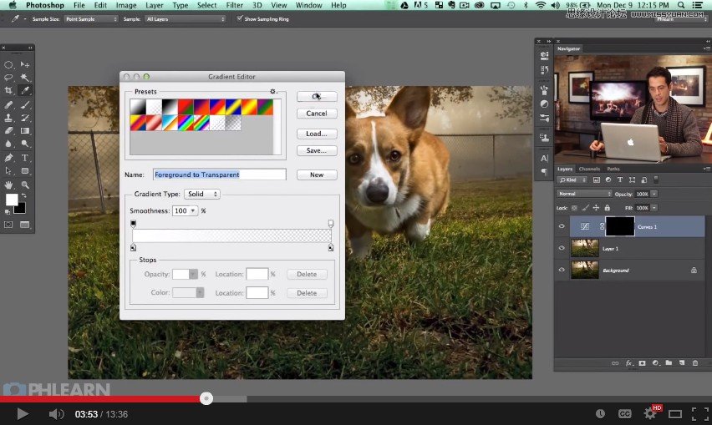Open Smoothness value dropdown arrow
712x425 pixels.
[x=193, y=210]
